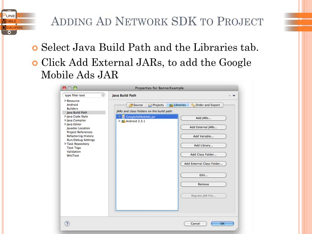This screenshot has width=312, height=234.
Task: Select the Android 2.3.1 list row
Action: pyautogui.click(x=147, y=121)
